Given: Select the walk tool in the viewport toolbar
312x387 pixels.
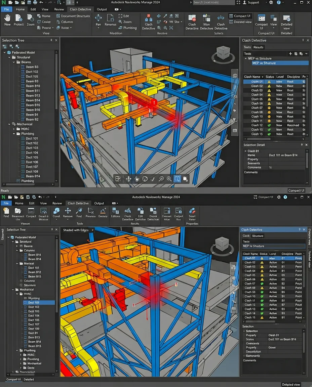Looking at the screenshot, I should (x=136, y=179).
